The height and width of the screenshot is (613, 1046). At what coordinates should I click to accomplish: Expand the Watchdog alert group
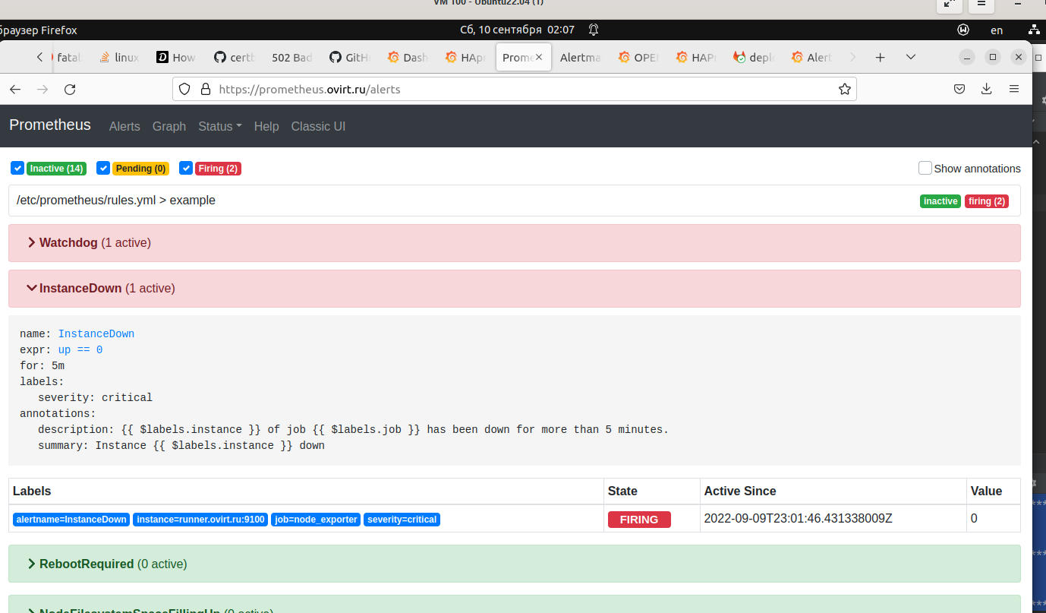point(514,243)
